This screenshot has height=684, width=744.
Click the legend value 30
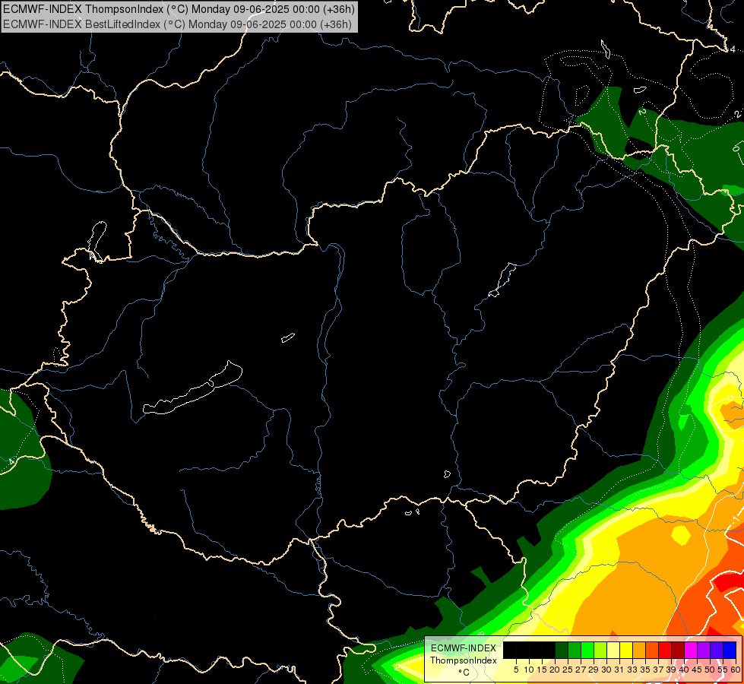[606, 670]
